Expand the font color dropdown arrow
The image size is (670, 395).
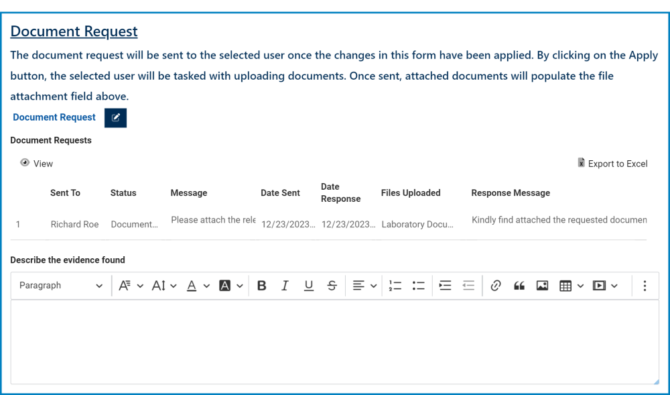pyautogui.click(x=207, y=286)
